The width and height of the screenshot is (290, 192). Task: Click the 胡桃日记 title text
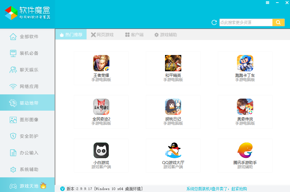coord(173,119)
